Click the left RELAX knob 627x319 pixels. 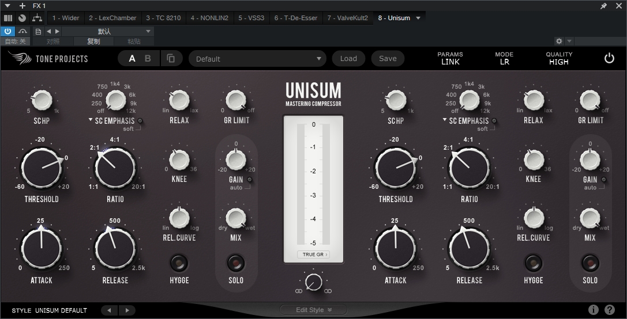coord(179,100)
